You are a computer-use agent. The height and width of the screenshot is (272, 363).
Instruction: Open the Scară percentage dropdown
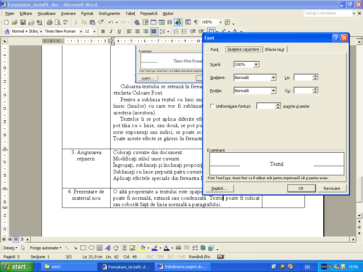coord(256,64)
